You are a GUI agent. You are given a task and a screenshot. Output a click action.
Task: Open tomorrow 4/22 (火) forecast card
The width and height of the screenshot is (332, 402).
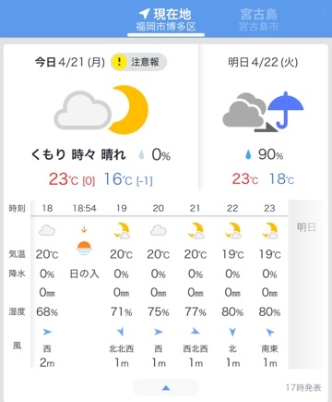264,118
